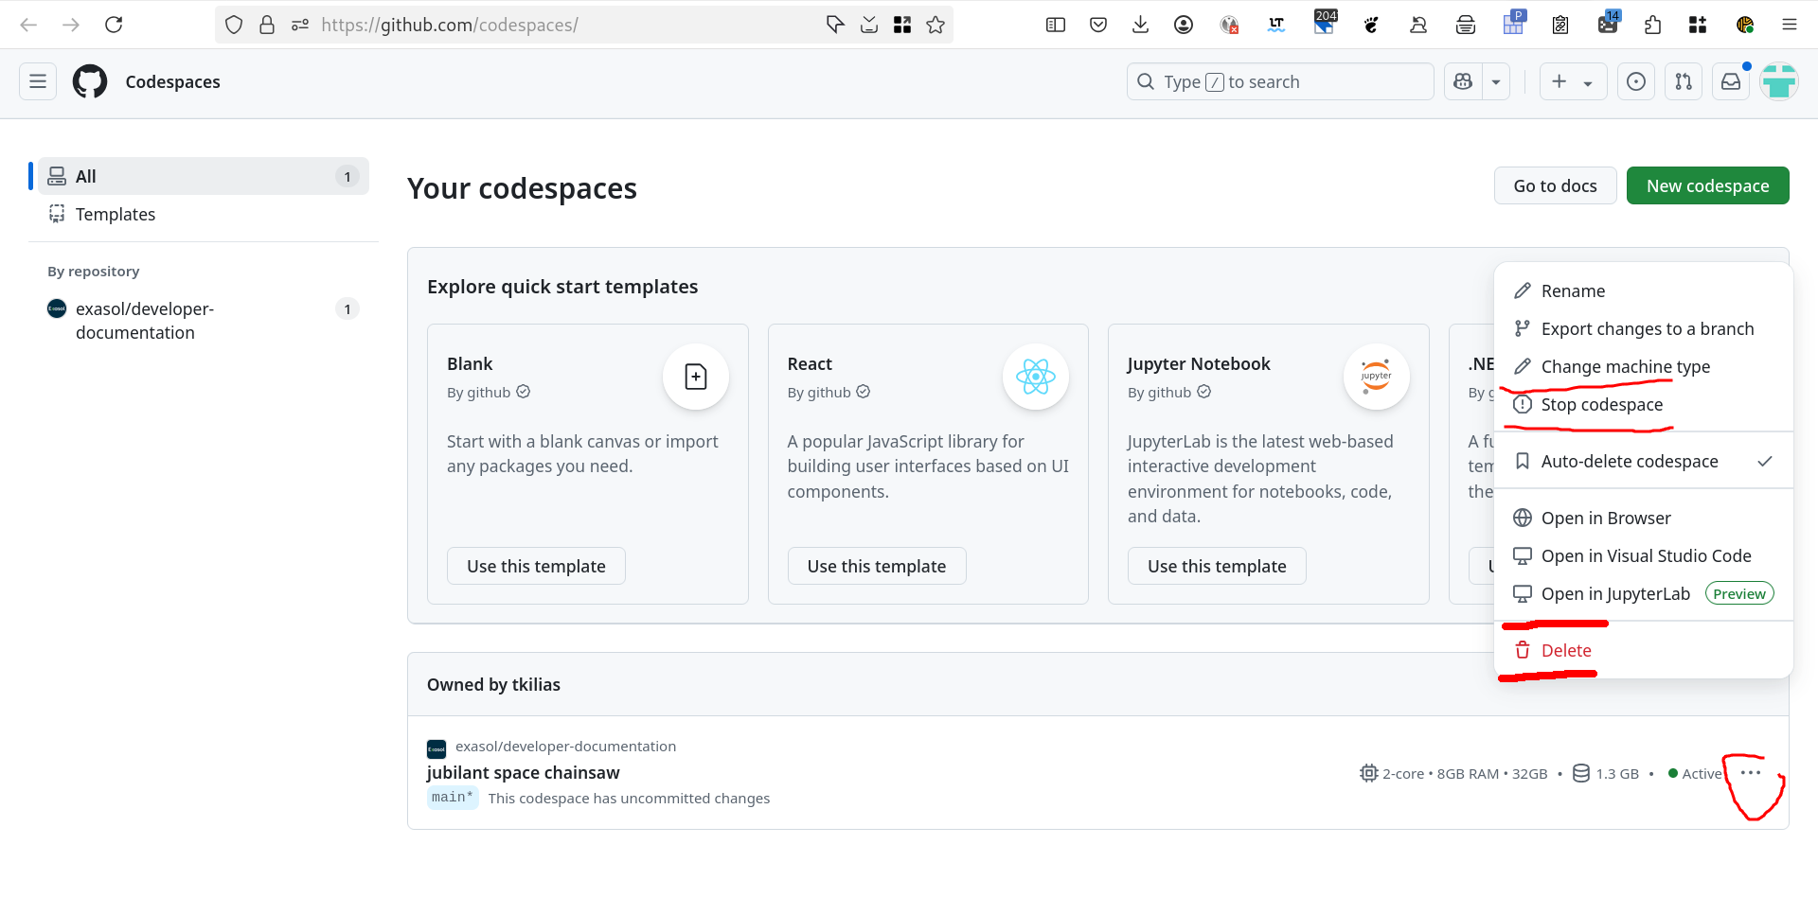Open the Pocket save icon
The height and width of the screenshot is (897, 1818).
tap(1098, 25)
